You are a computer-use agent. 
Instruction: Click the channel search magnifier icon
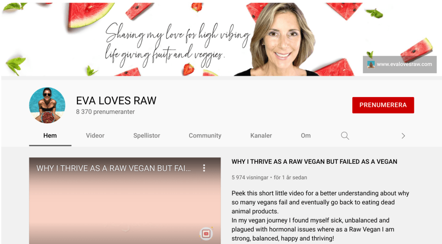(345, 136)
